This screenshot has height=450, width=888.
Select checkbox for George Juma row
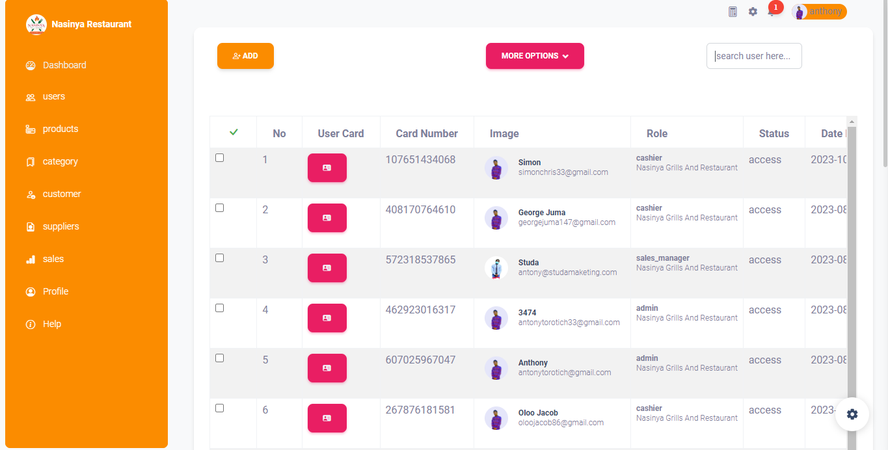coord(220,208)
